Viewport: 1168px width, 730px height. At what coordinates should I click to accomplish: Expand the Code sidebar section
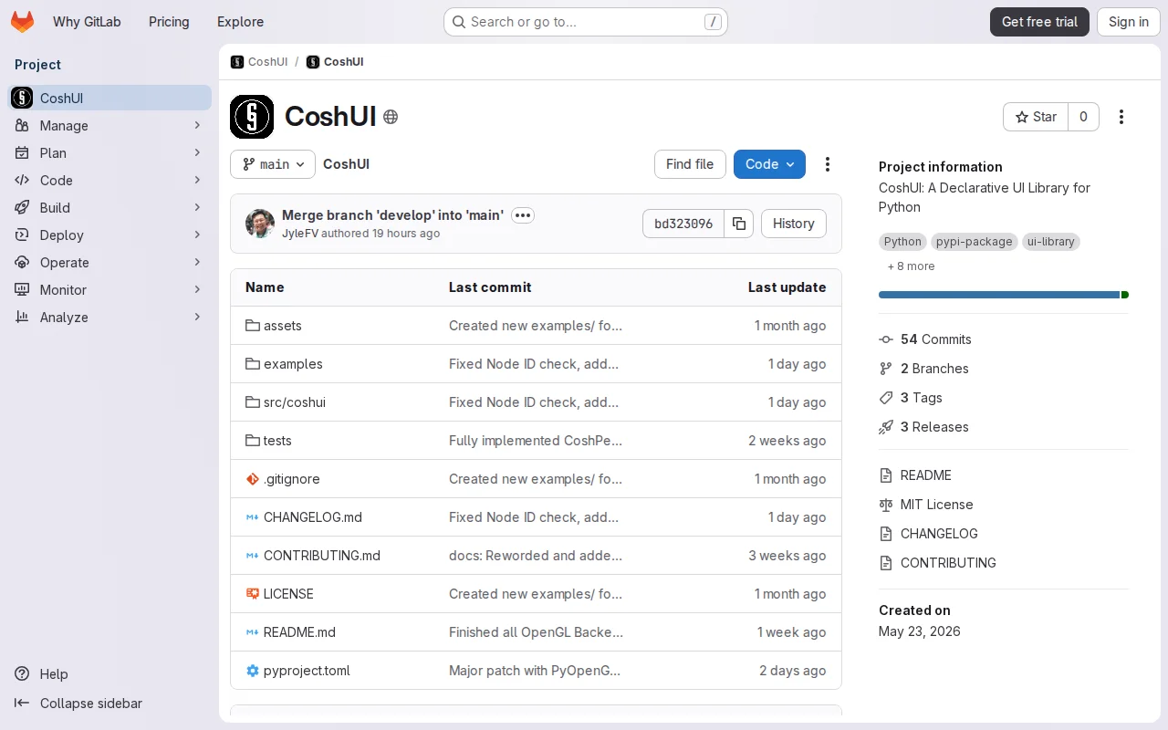click(x=197, y=180)
